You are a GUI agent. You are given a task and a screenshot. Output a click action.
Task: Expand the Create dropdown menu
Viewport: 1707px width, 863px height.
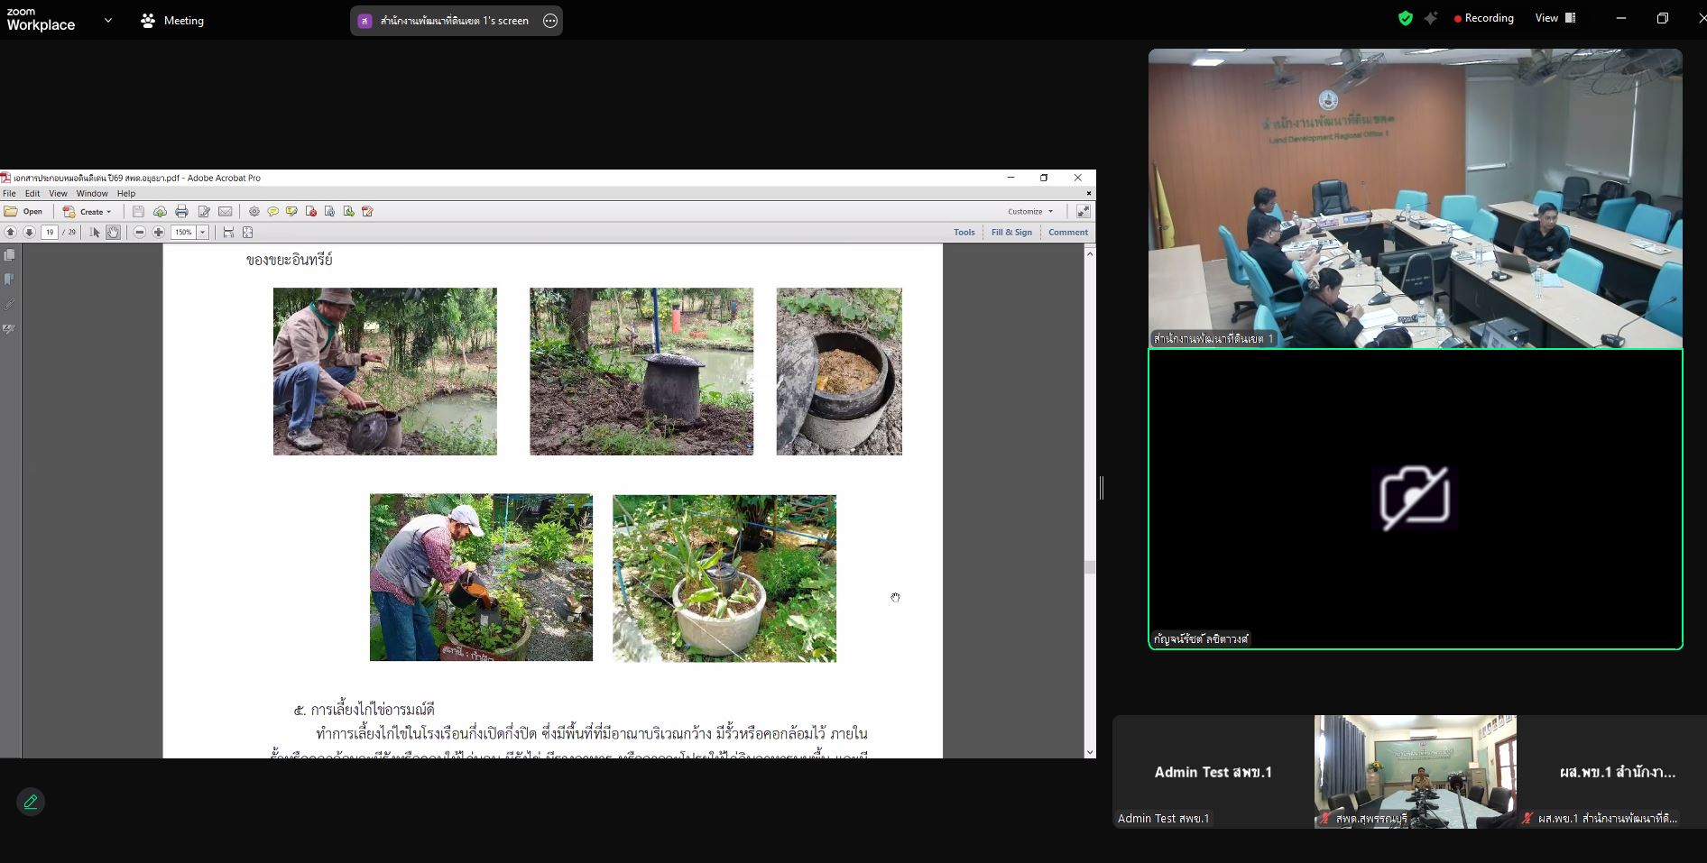(92, 212)
